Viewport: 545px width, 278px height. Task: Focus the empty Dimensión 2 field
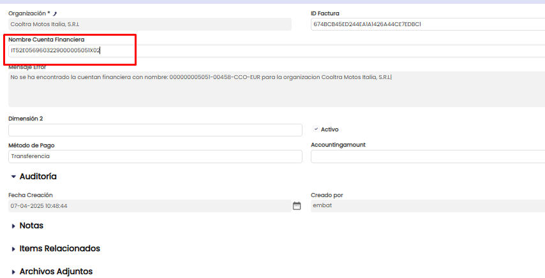coord(154,130)
